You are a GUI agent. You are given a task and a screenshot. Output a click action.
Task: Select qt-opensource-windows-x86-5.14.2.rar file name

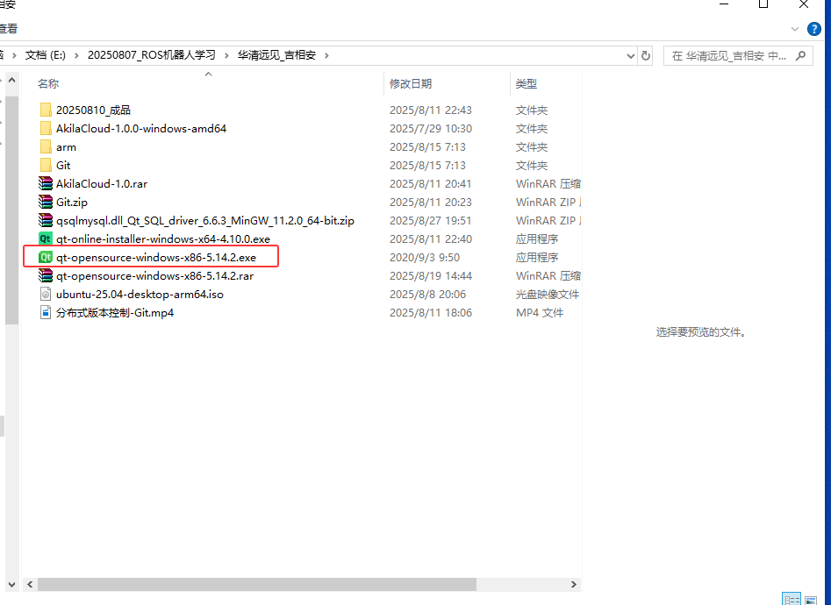(154, 276)
